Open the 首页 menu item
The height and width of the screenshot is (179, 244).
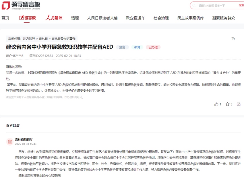tap(6, 18)
